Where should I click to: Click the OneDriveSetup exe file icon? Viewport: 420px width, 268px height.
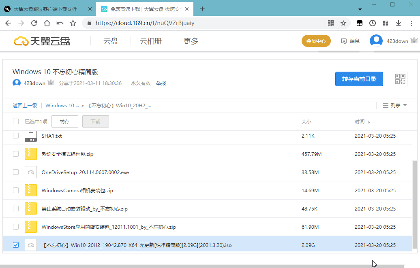(x=31, y=172)
